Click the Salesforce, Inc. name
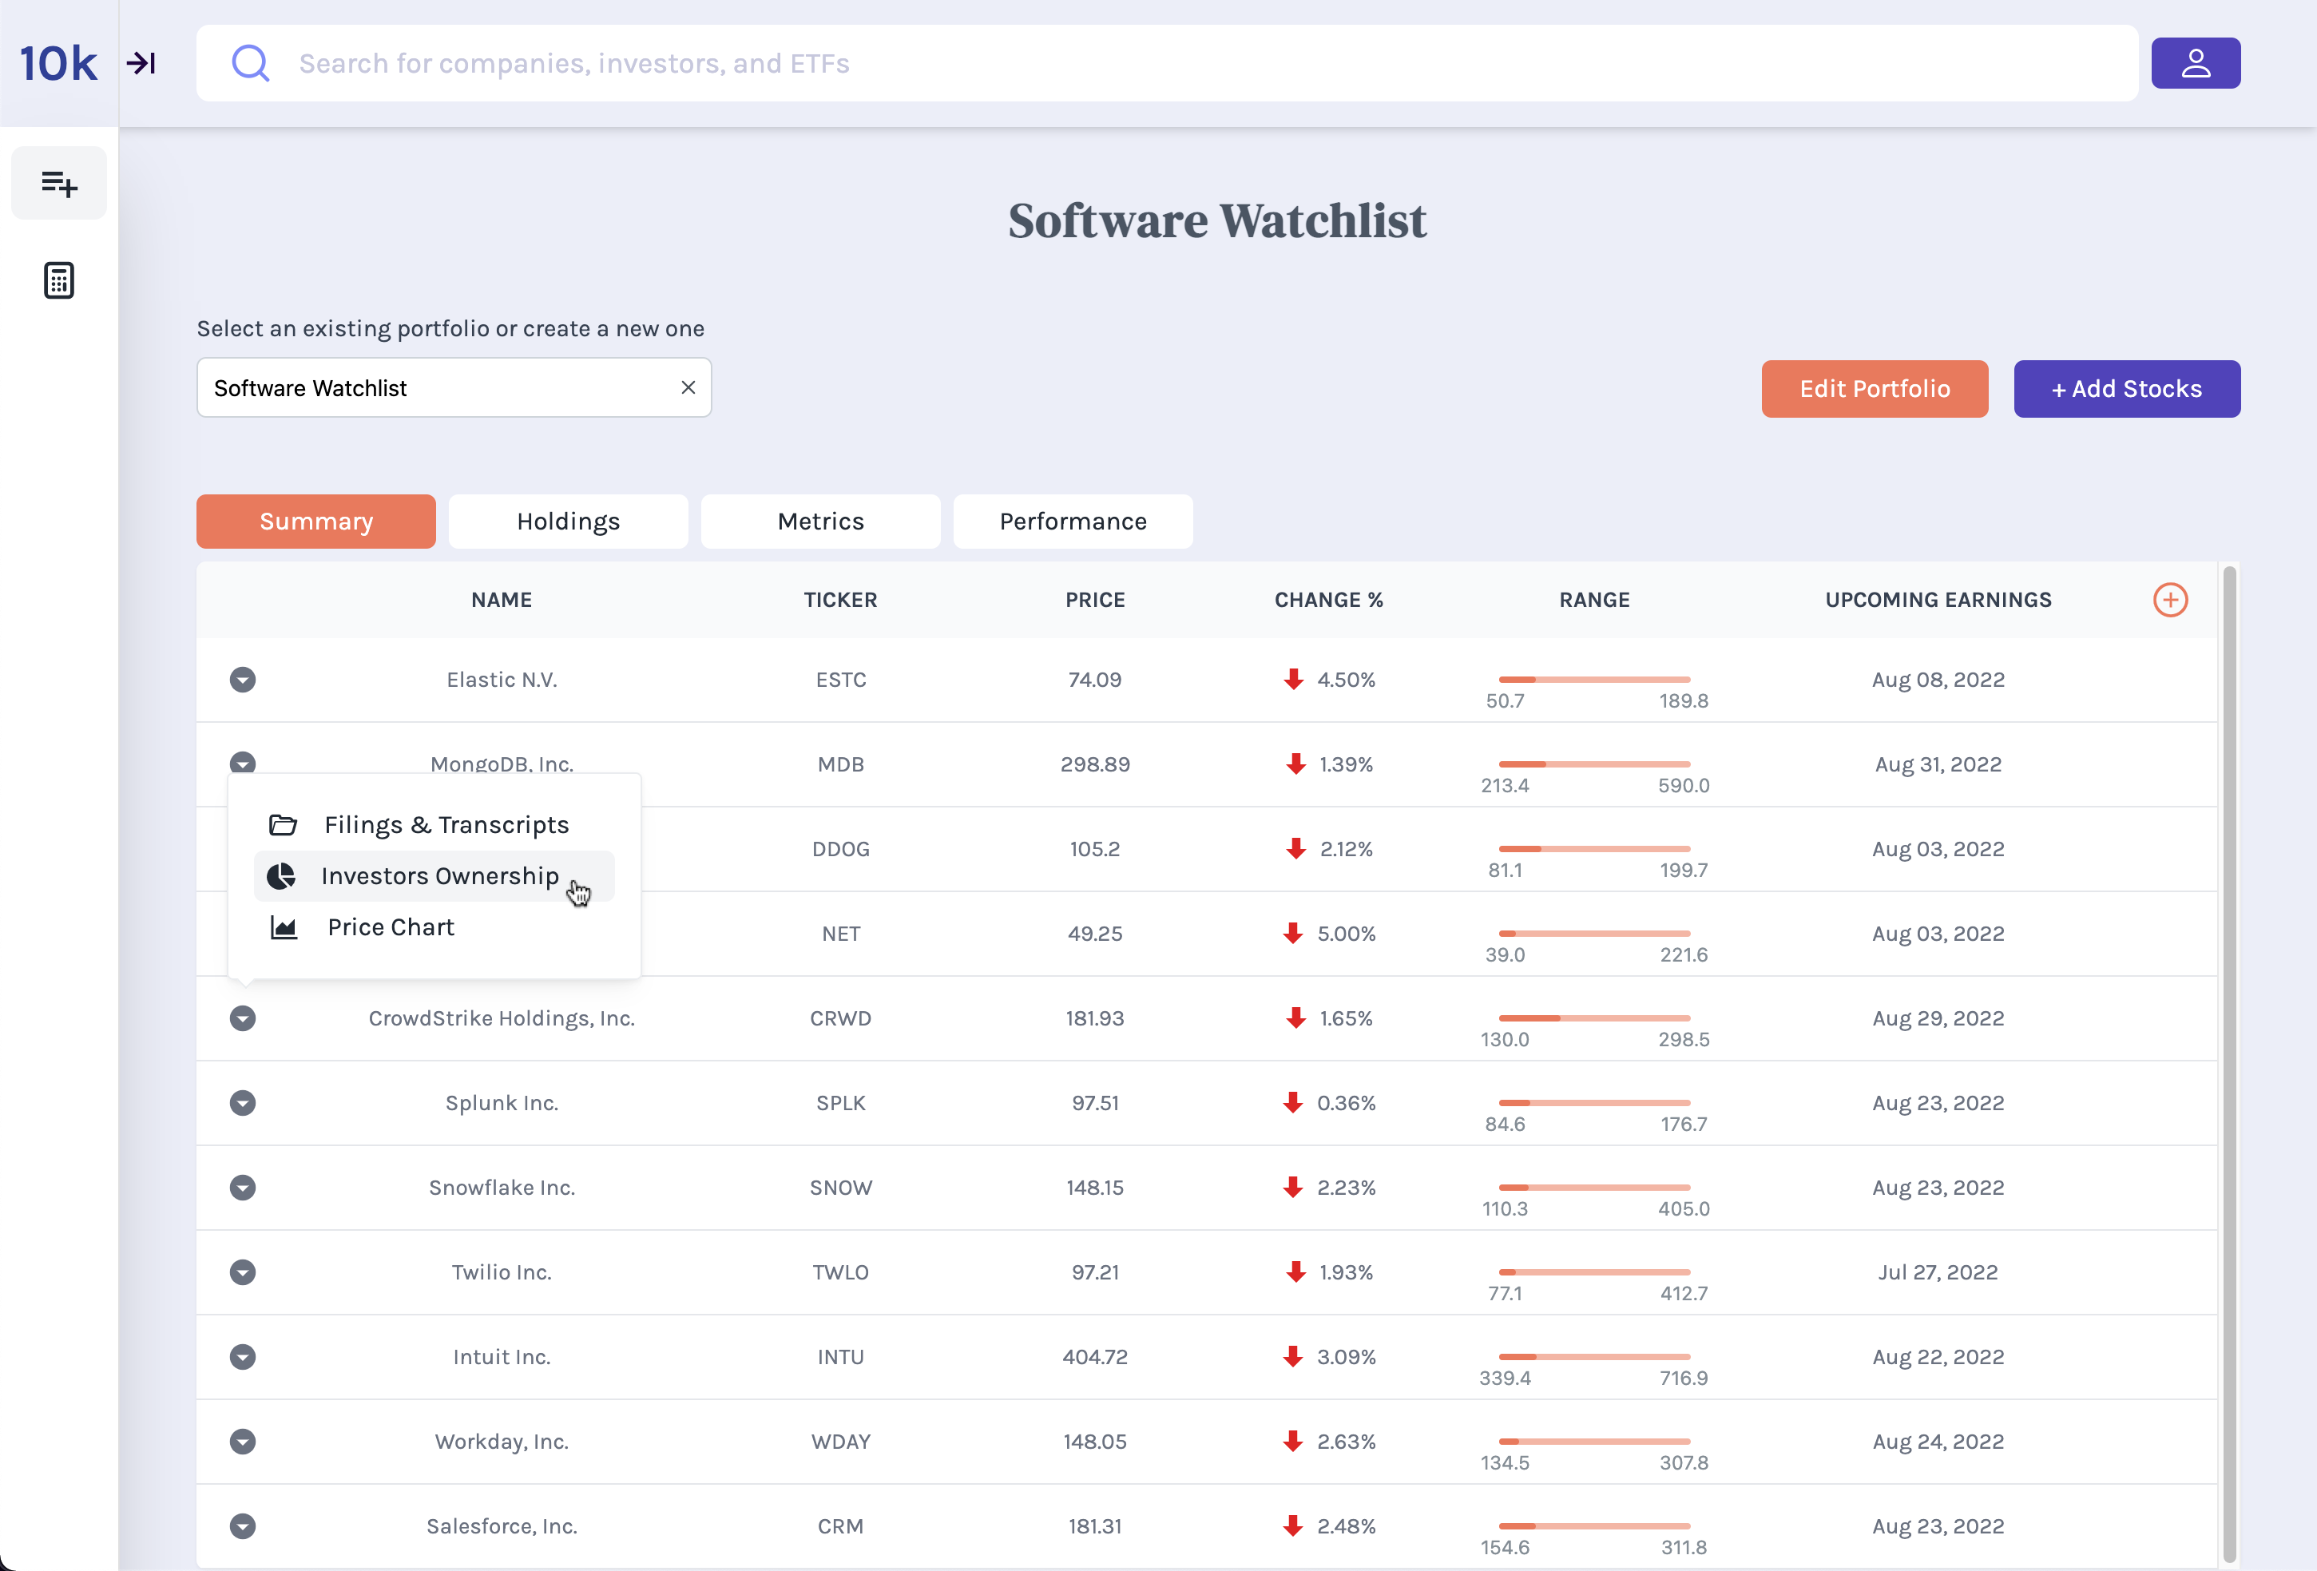Viewport: 2317px width, 1571px height. coord(502,1527)
